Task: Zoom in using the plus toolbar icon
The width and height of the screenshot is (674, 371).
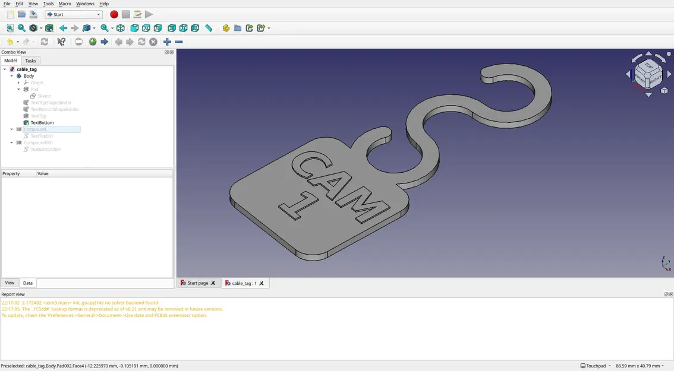Action: pyautogui.click(x=167, y=42)
